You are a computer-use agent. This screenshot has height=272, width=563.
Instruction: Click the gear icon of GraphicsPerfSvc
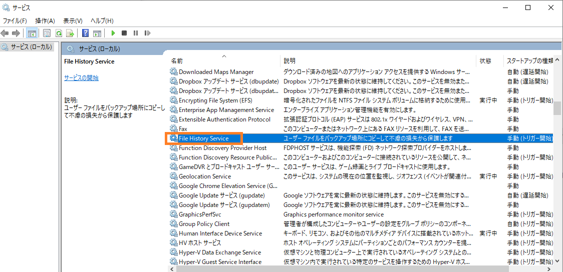click(x=174, y=214)
